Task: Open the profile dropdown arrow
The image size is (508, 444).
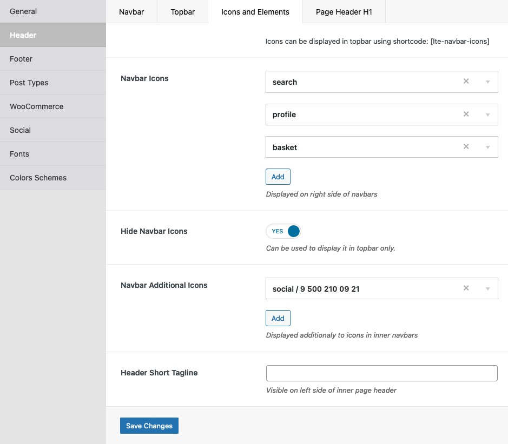Action: [487, 115]
